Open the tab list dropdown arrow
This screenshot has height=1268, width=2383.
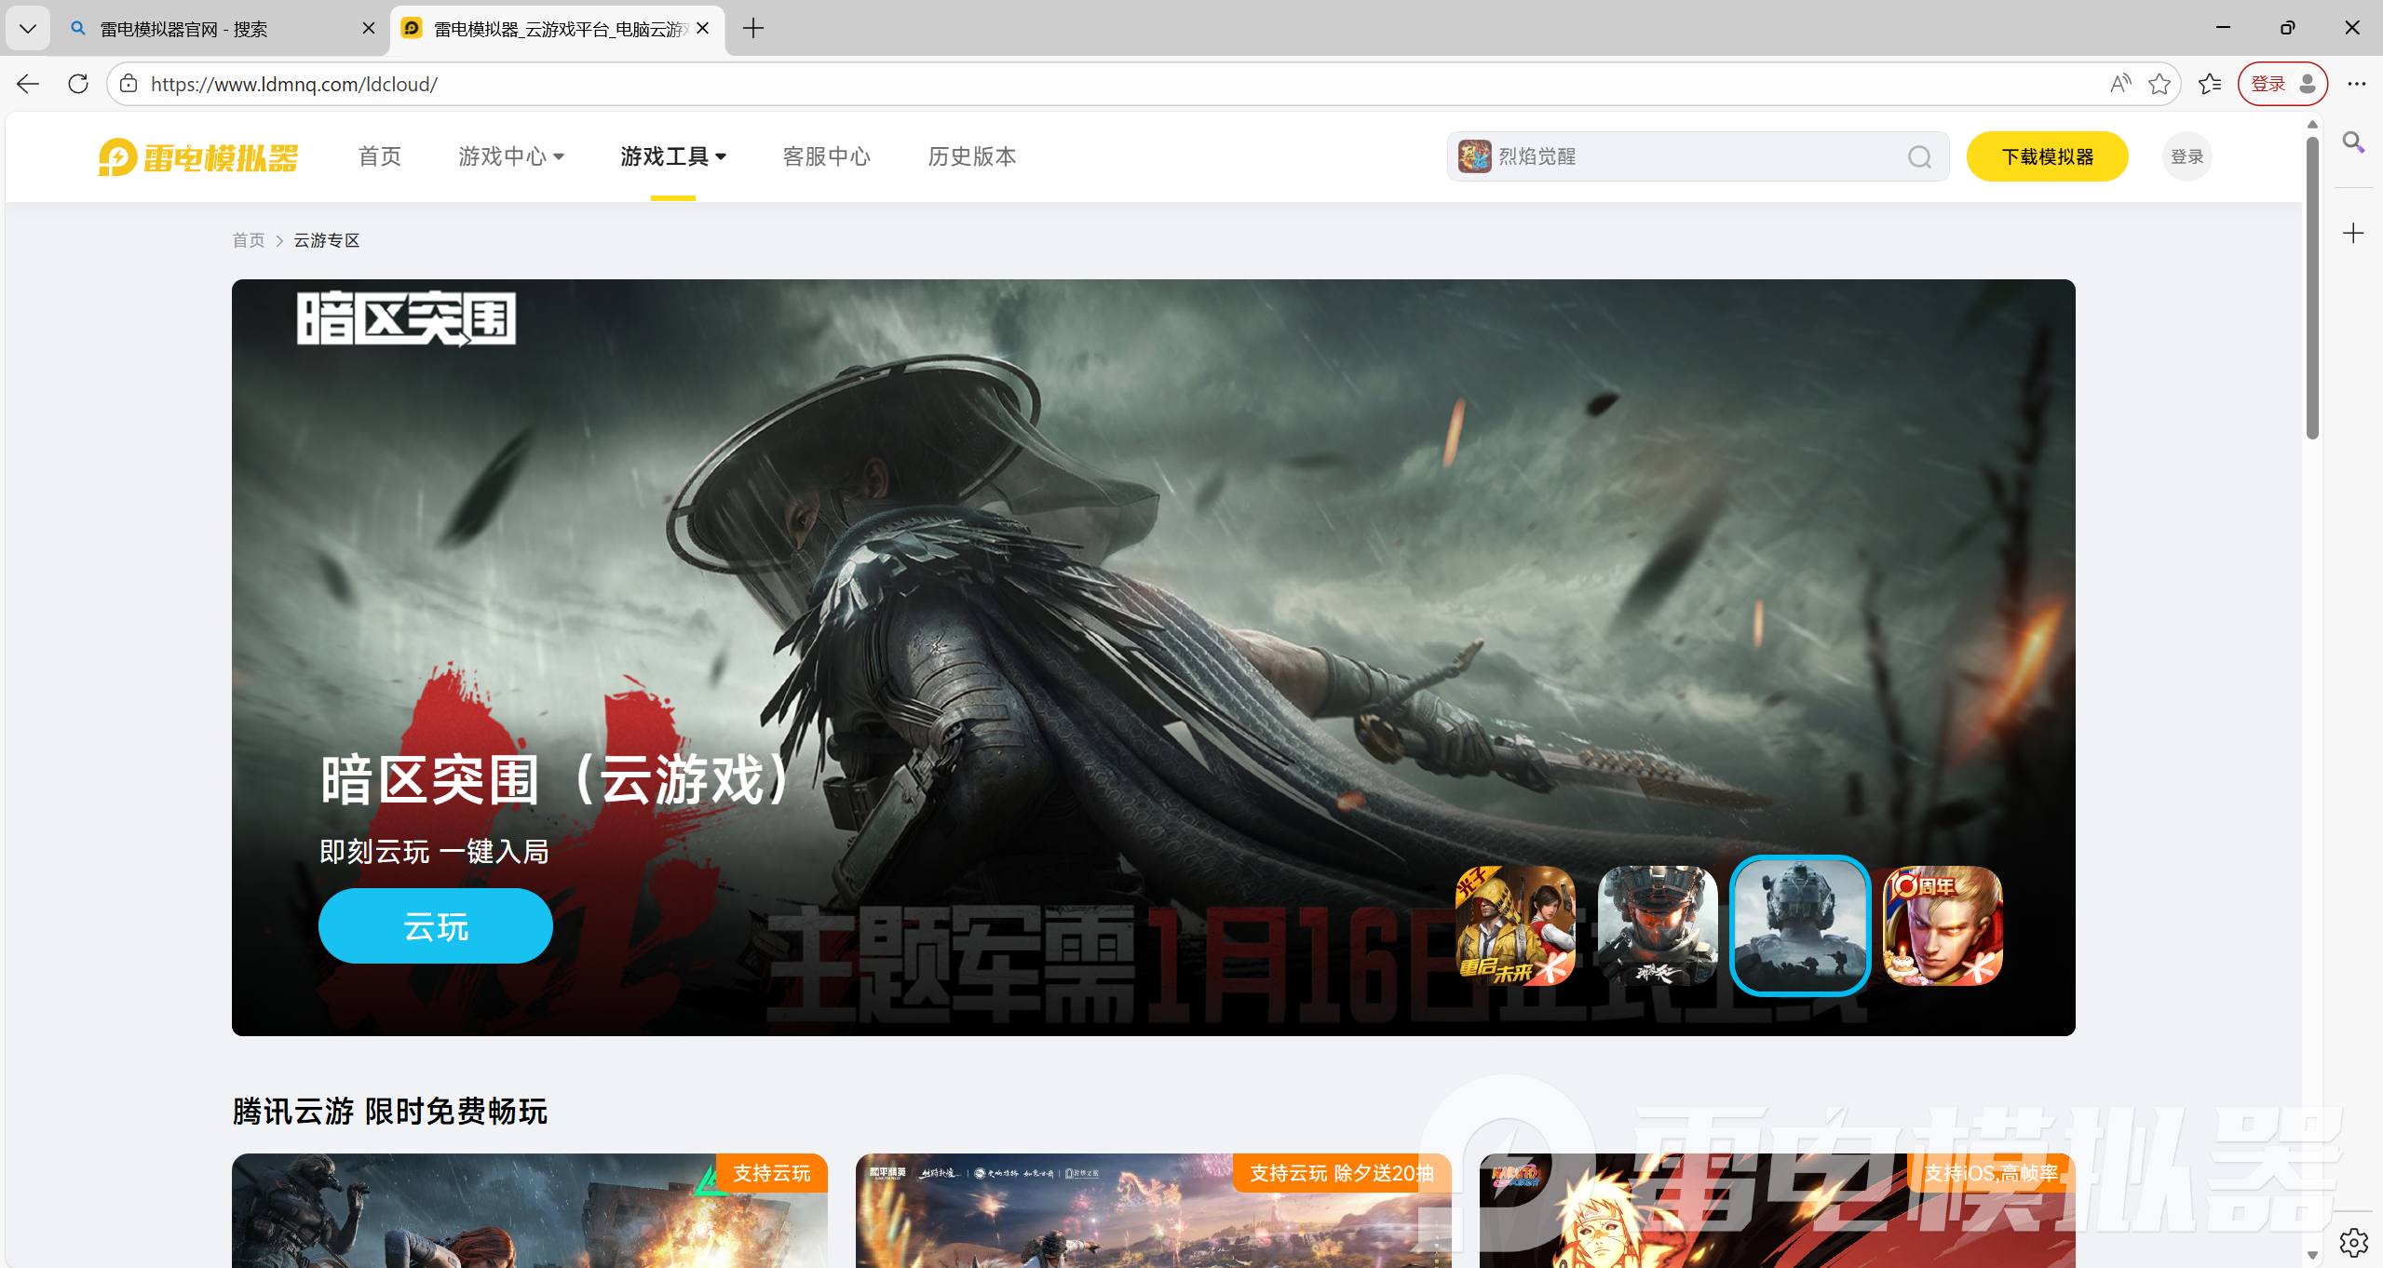click(28, 29)
